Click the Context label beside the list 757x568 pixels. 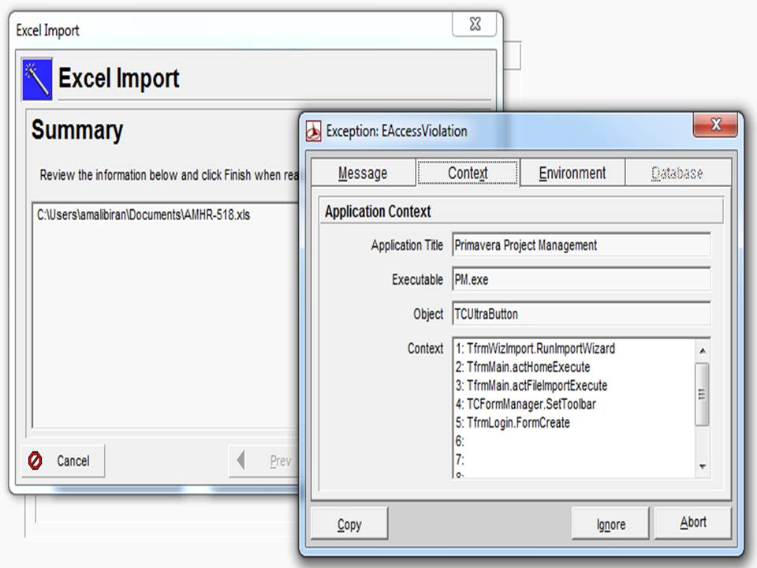[x=425, y=348]
